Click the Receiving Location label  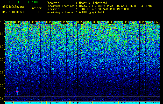[x=60, y=6]
